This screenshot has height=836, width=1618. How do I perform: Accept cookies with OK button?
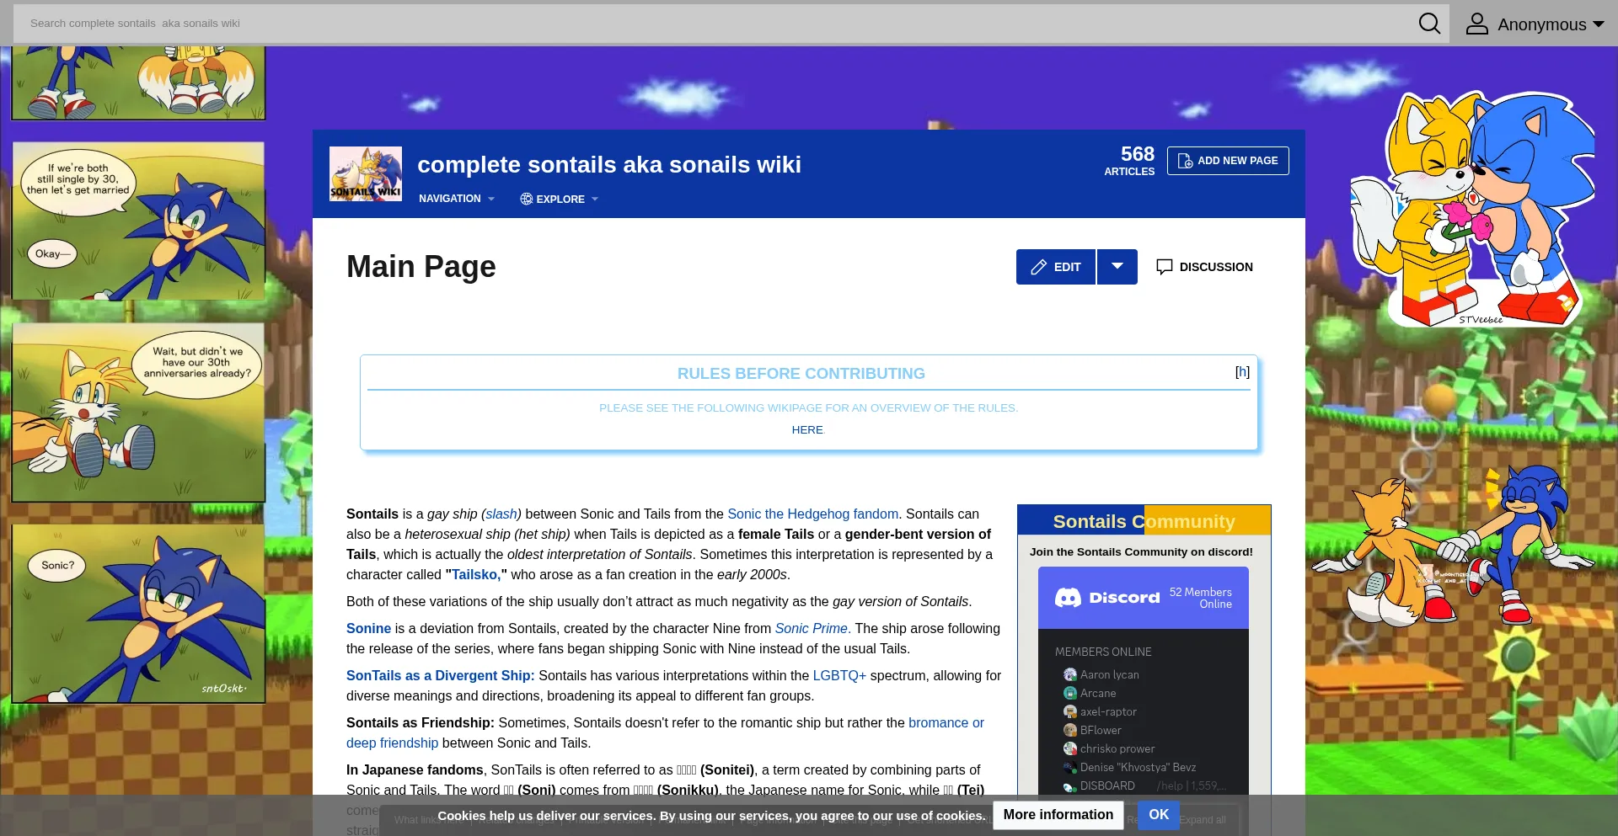[x=1158, y=815]
